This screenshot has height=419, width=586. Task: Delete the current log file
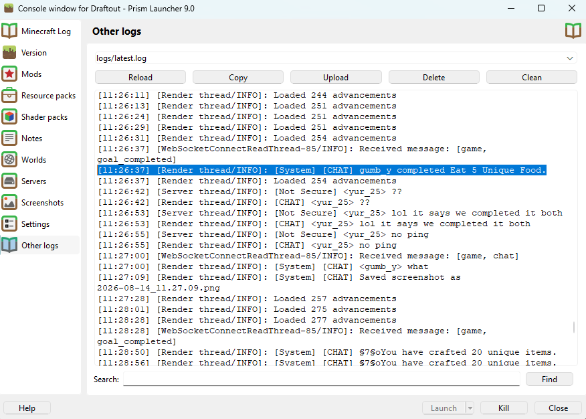click(433, 78)
